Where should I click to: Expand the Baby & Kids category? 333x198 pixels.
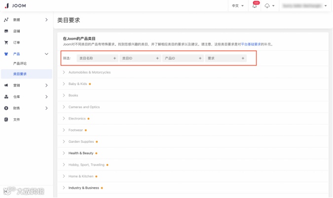point(64,84)
